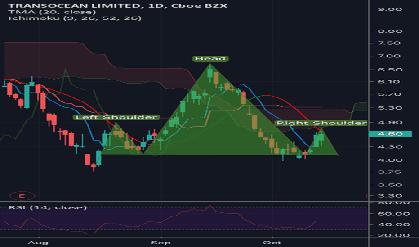Click the Sep label on time axis
The image size is (419, 247).
point(160,243)
